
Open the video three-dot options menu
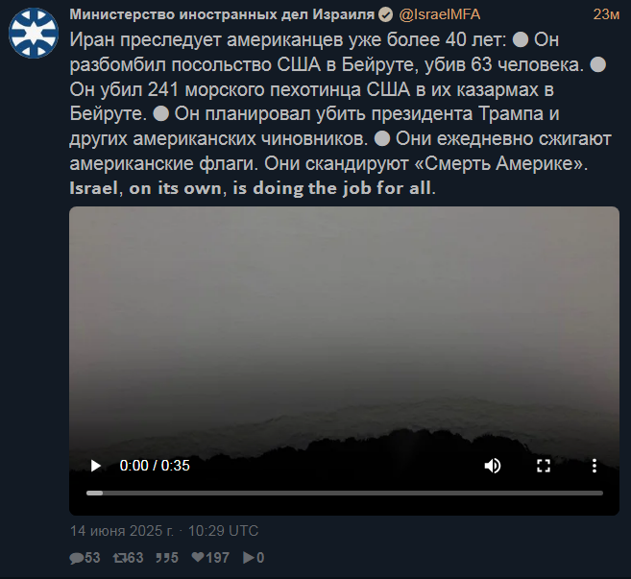tap(594, 466)
